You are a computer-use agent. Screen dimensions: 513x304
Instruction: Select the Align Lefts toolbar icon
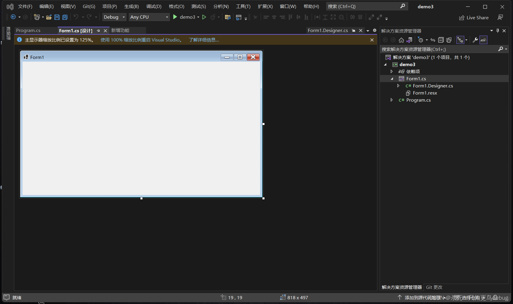point(266,17)
